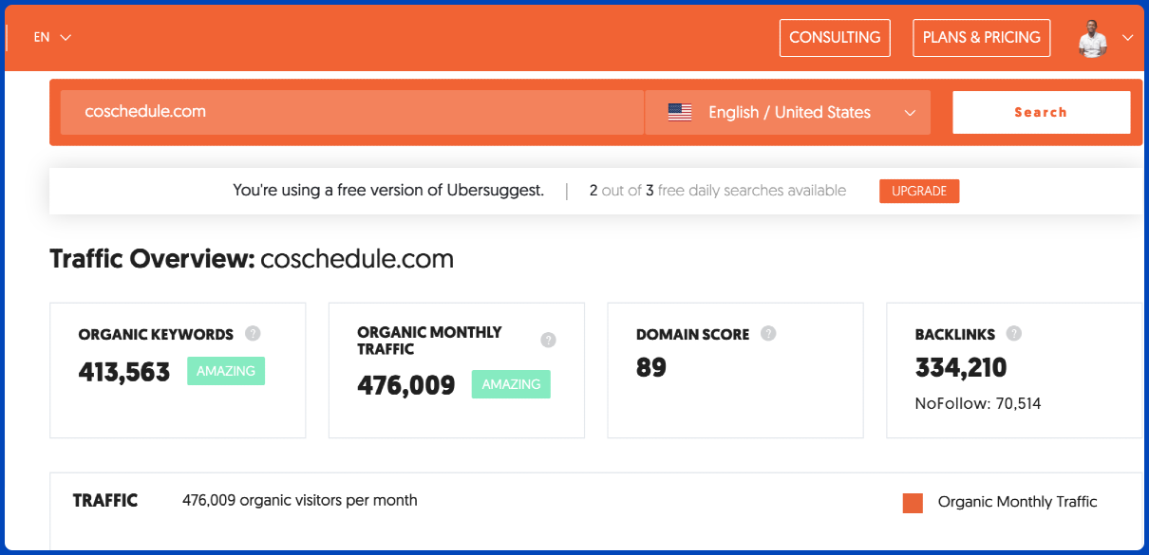
Task: Click the Traffic Overview heading
Action: 252,258
